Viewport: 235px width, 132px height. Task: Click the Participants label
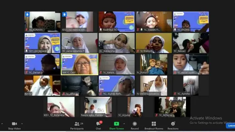[77, 129]
